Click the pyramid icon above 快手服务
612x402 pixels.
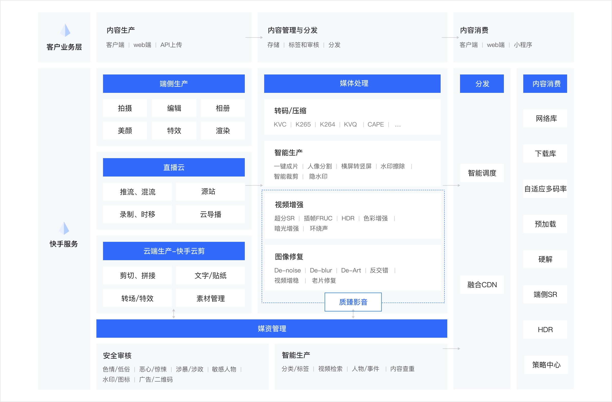pos(64,228)
